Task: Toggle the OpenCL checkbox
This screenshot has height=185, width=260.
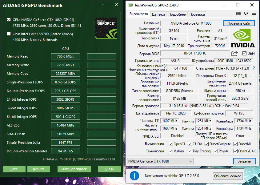Action: 171,144
